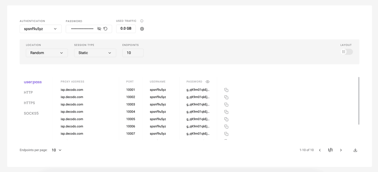Show passwords in the table column
Screen dimensions: 378x172
[207, 82]
